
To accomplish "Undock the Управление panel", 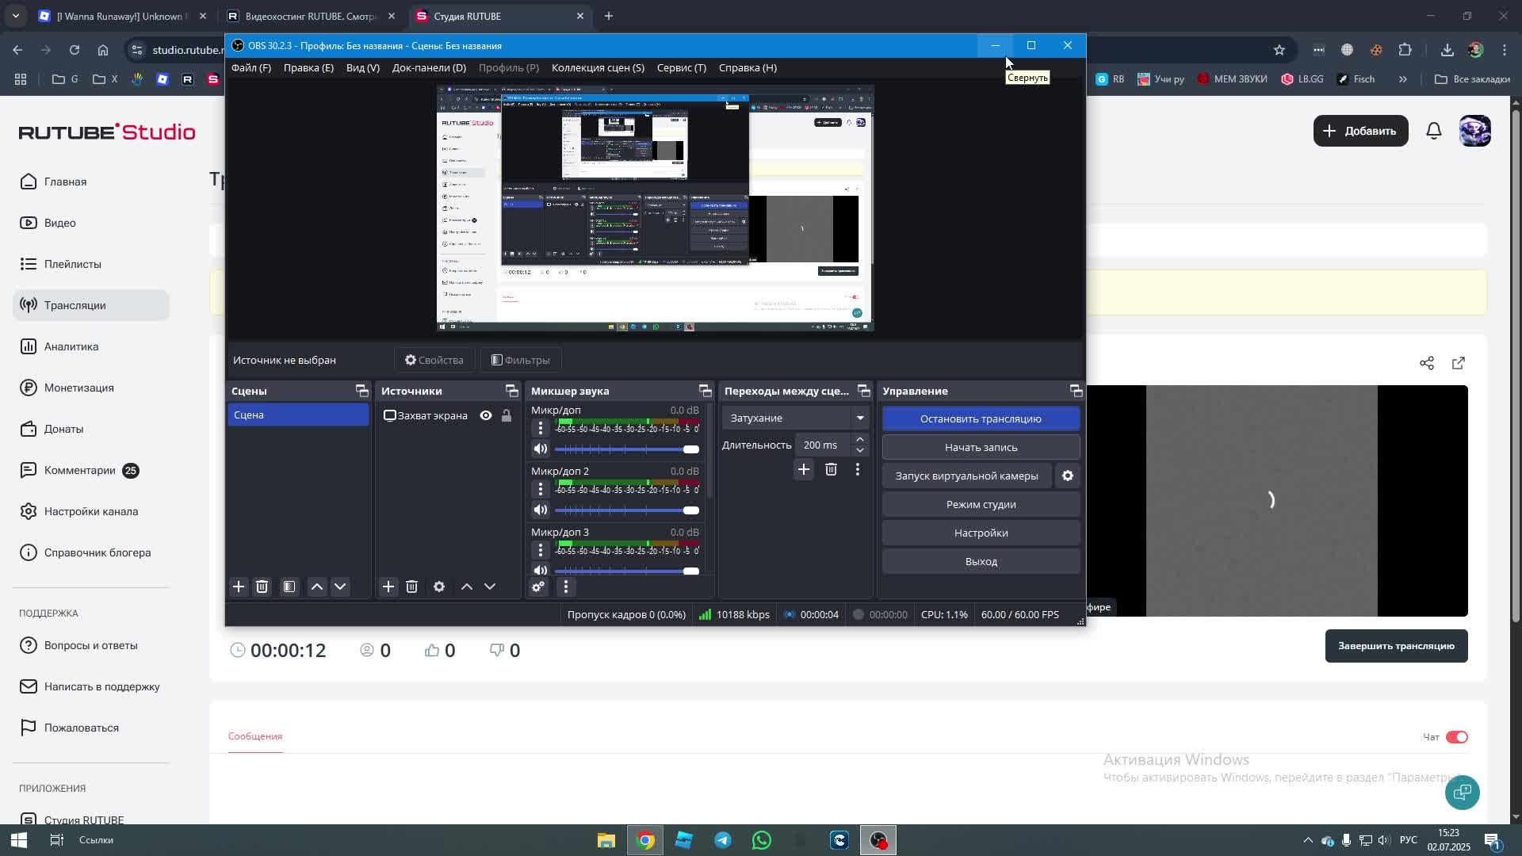I will click(x=1076, y=391).
